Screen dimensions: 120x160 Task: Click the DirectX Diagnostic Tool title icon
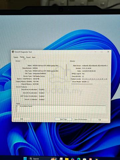click(x=13, y=52)
